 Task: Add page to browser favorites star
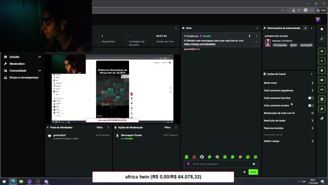[287, 11]
